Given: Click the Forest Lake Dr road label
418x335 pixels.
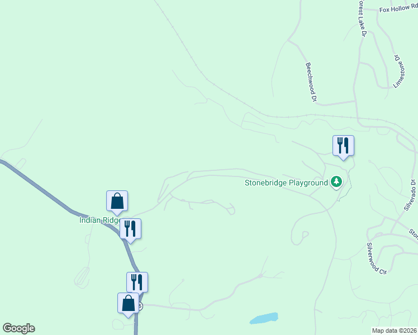Looking at the screenshot, I should tap(362, 18).
